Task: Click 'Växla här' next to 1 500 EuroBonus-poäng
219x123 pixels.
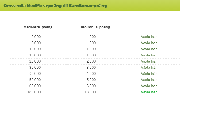Action: tap(149, 55)
